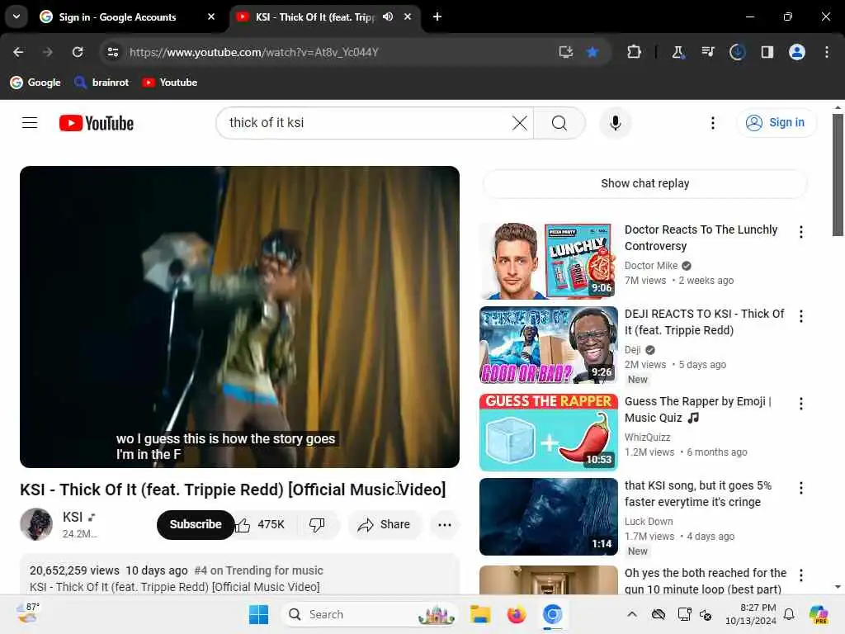
Task: Open YouTube hamburger guide menu
Action: coord(30,123)
